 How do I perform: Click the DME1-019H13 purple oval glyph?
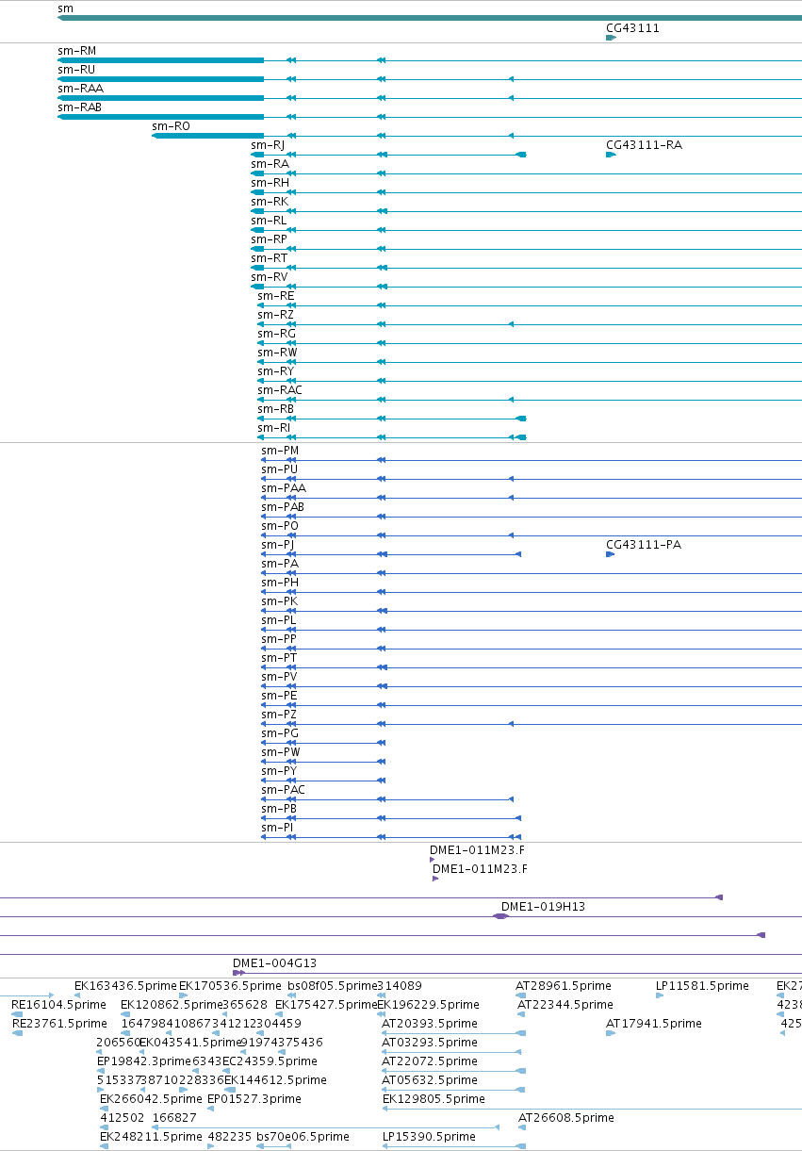click(x=501, y=916)
